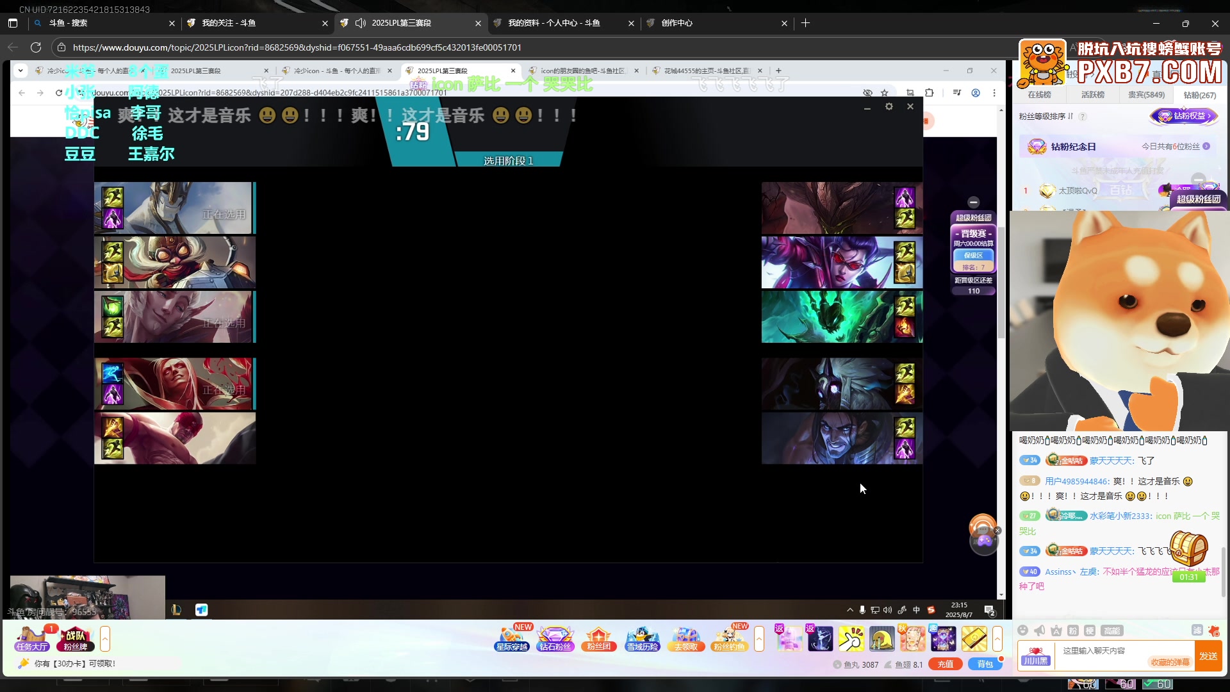Collapse the 超级粉丝团 晋级赛 floating widget
Image resolution: width=1230 pixels, height=692 pixels.
click(973, 202)
